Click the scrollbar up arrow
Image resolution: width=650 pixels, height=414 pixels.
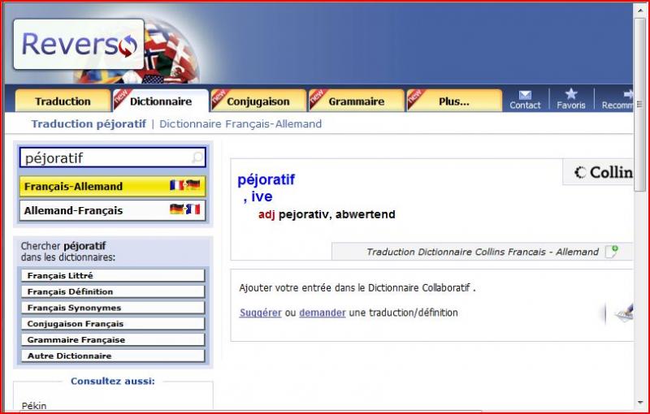[640, 10]
